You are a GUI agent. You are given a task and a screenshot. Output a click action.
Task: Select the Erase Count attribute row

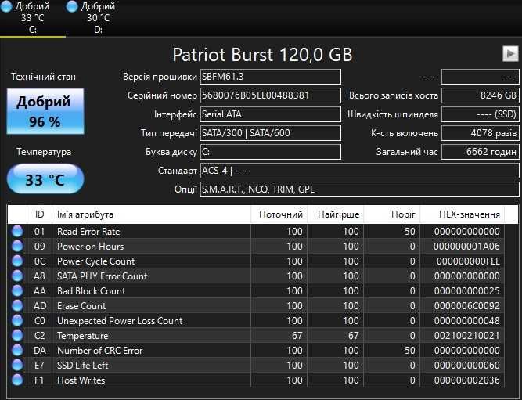click(x=256, y=305)
